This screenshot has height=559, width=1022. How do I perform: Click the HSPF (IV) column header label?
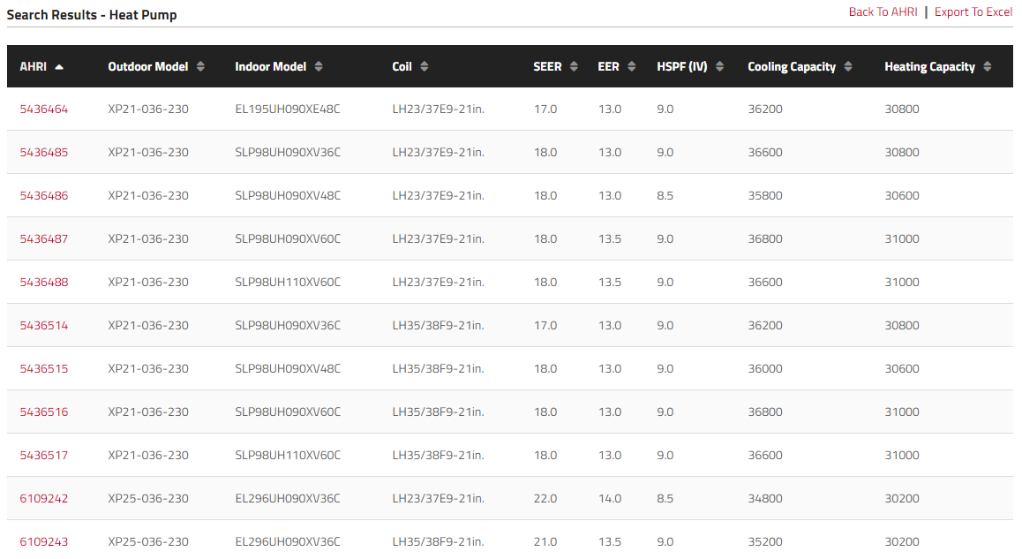681,66
